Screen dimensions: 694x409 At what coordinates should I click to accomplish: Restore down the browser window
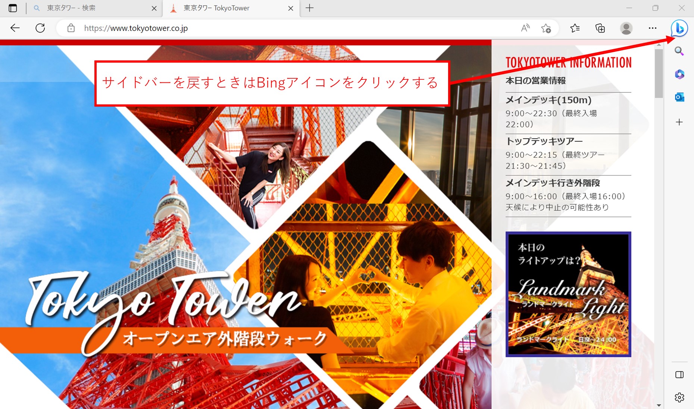[655, 8]
